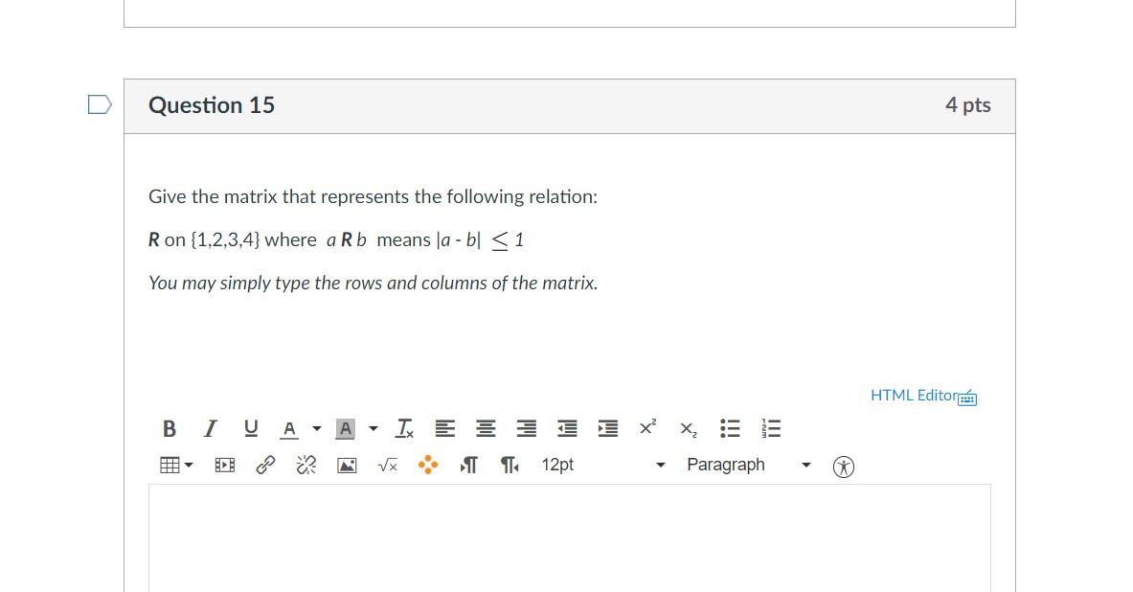Center align text
The height and width of the screenshot is (592, 1133).
(x=486, y=428)
